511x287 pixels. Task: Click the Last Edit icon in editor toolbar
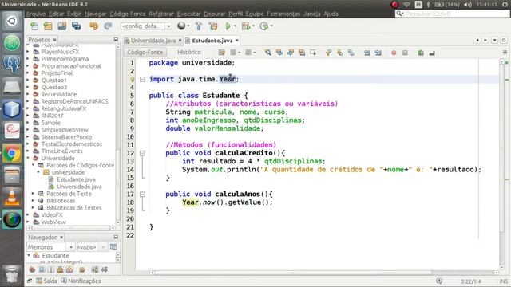(222, 53)
